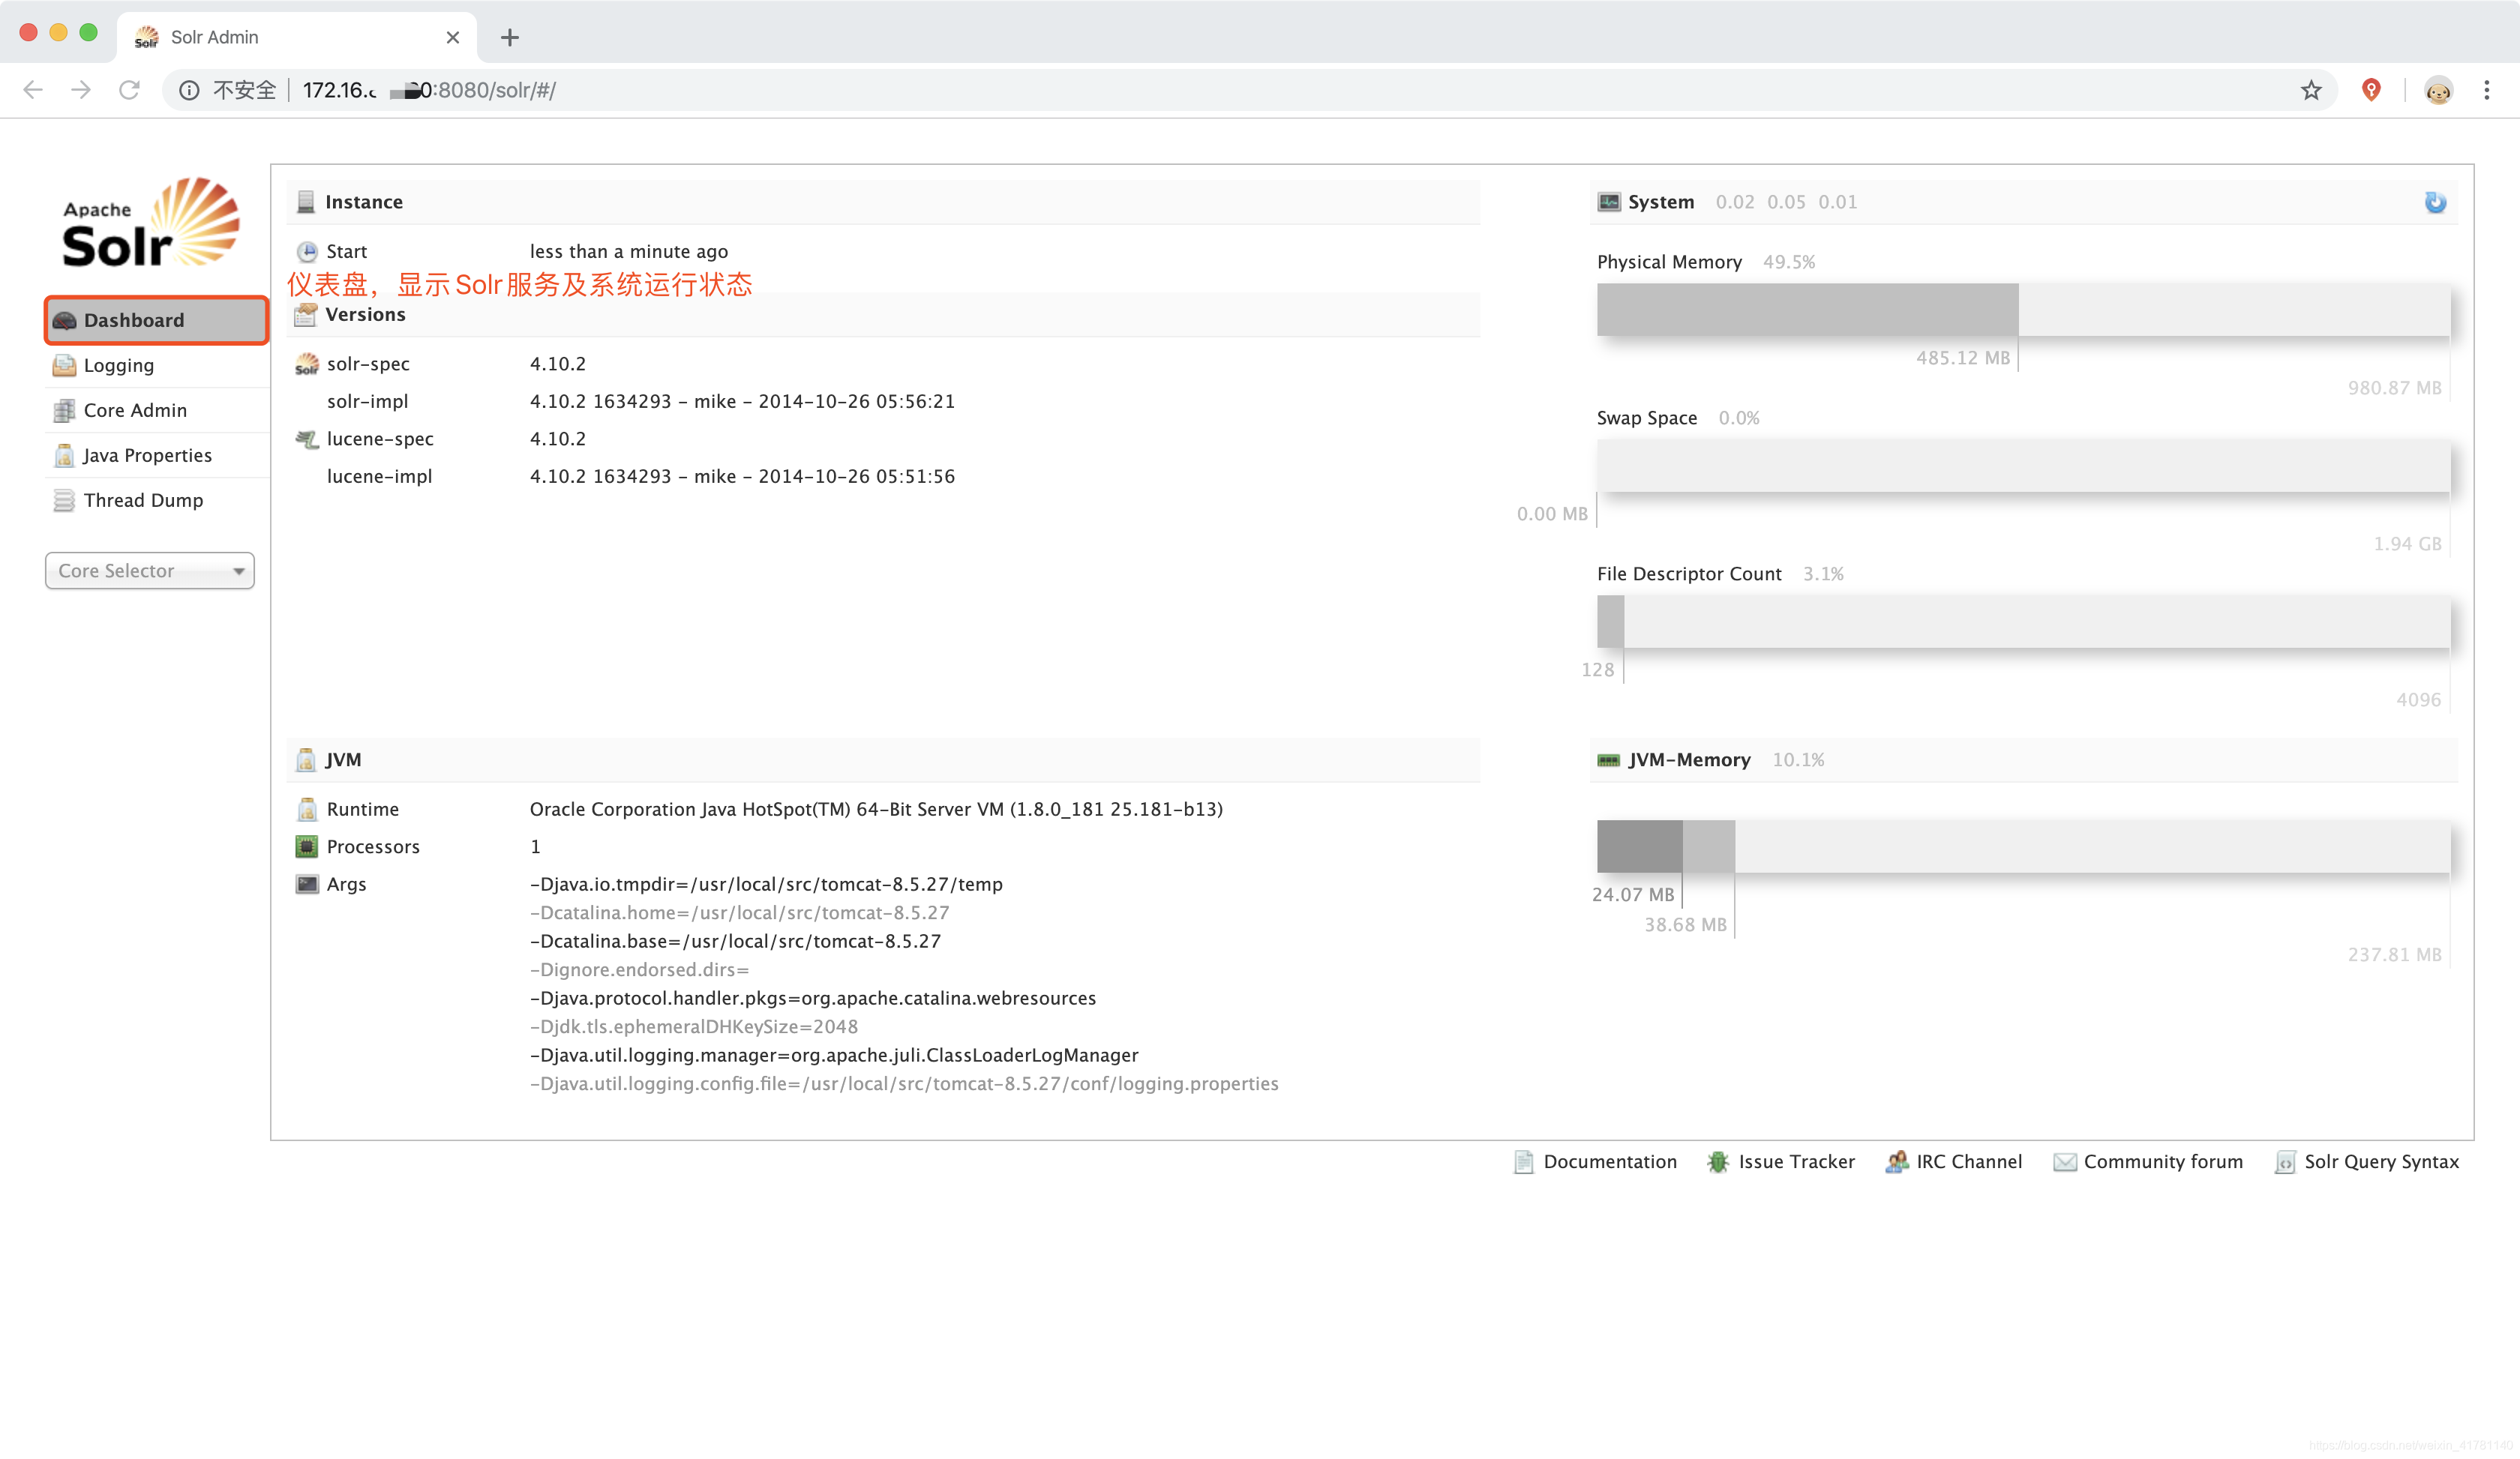The image size is (2520, 1459).
Task: Open Core Admin page
Action: 156,409
